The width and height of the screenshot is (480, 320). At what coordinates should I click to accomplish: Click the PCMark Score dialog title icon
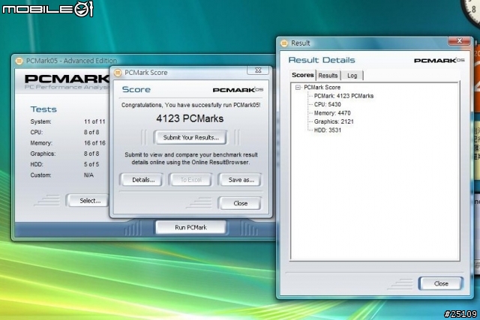pos(118,73)
